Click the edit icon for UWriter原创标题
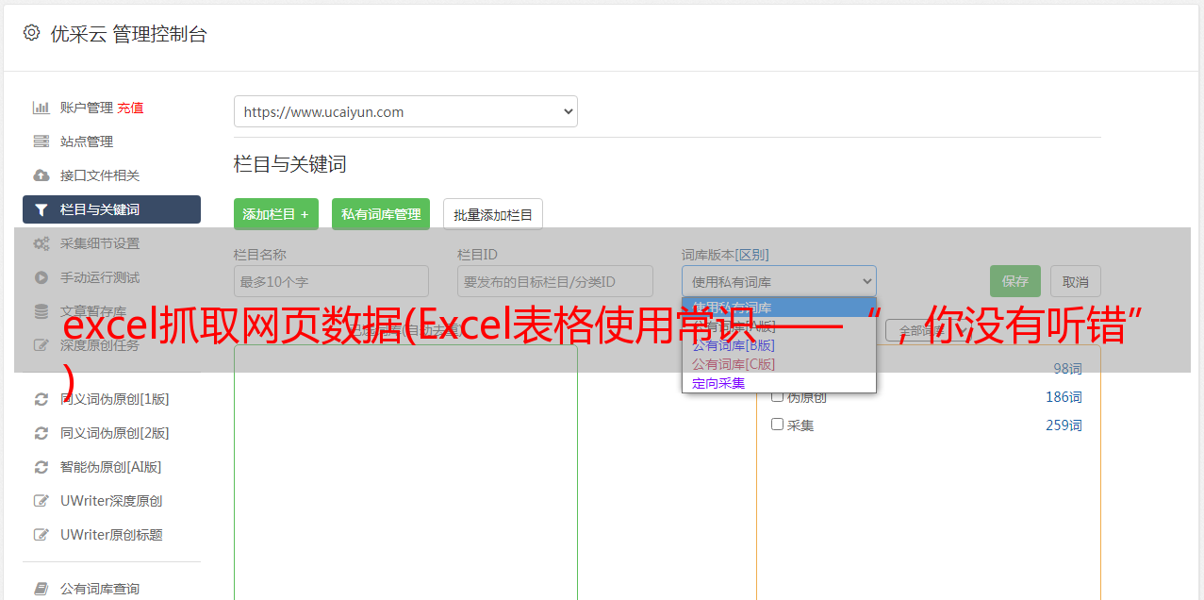Image resolution: width=1204 pixels, height=600 pixels. (41, 535)
